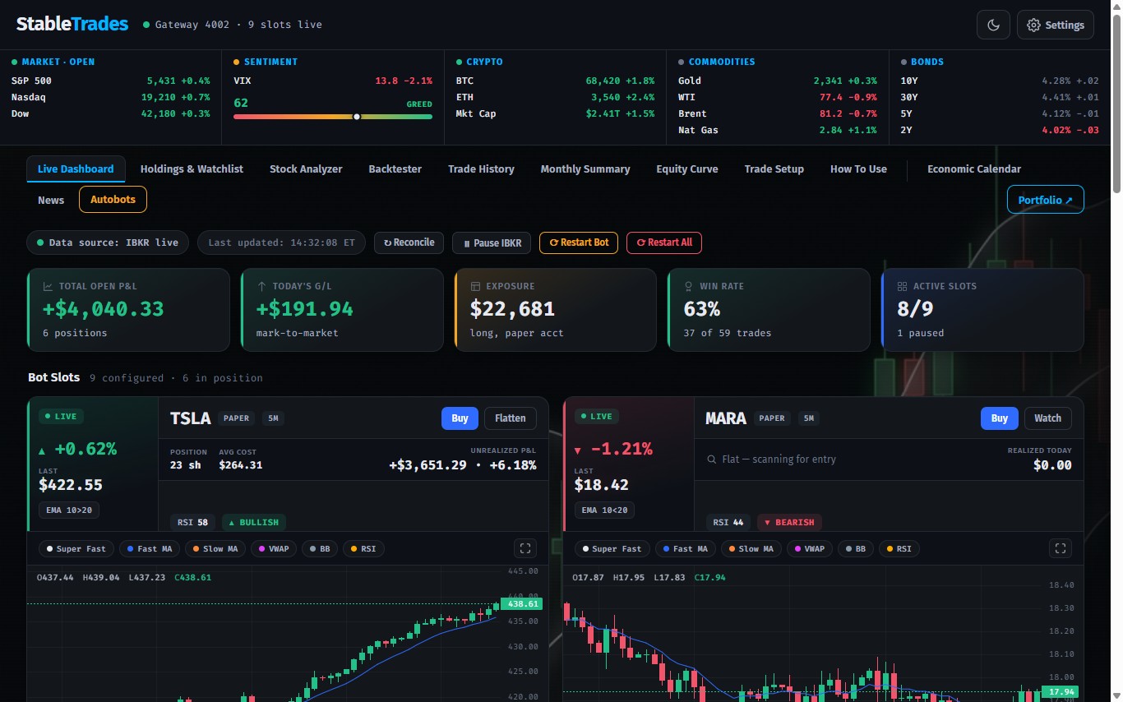Toggle BB overlay on MARA chart
The image size is (1123, 702).
click(857, 548)
